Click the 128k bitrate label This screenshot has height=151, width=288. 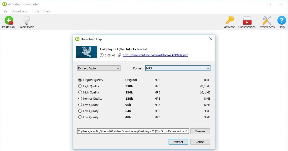click(x=129, y=99)
